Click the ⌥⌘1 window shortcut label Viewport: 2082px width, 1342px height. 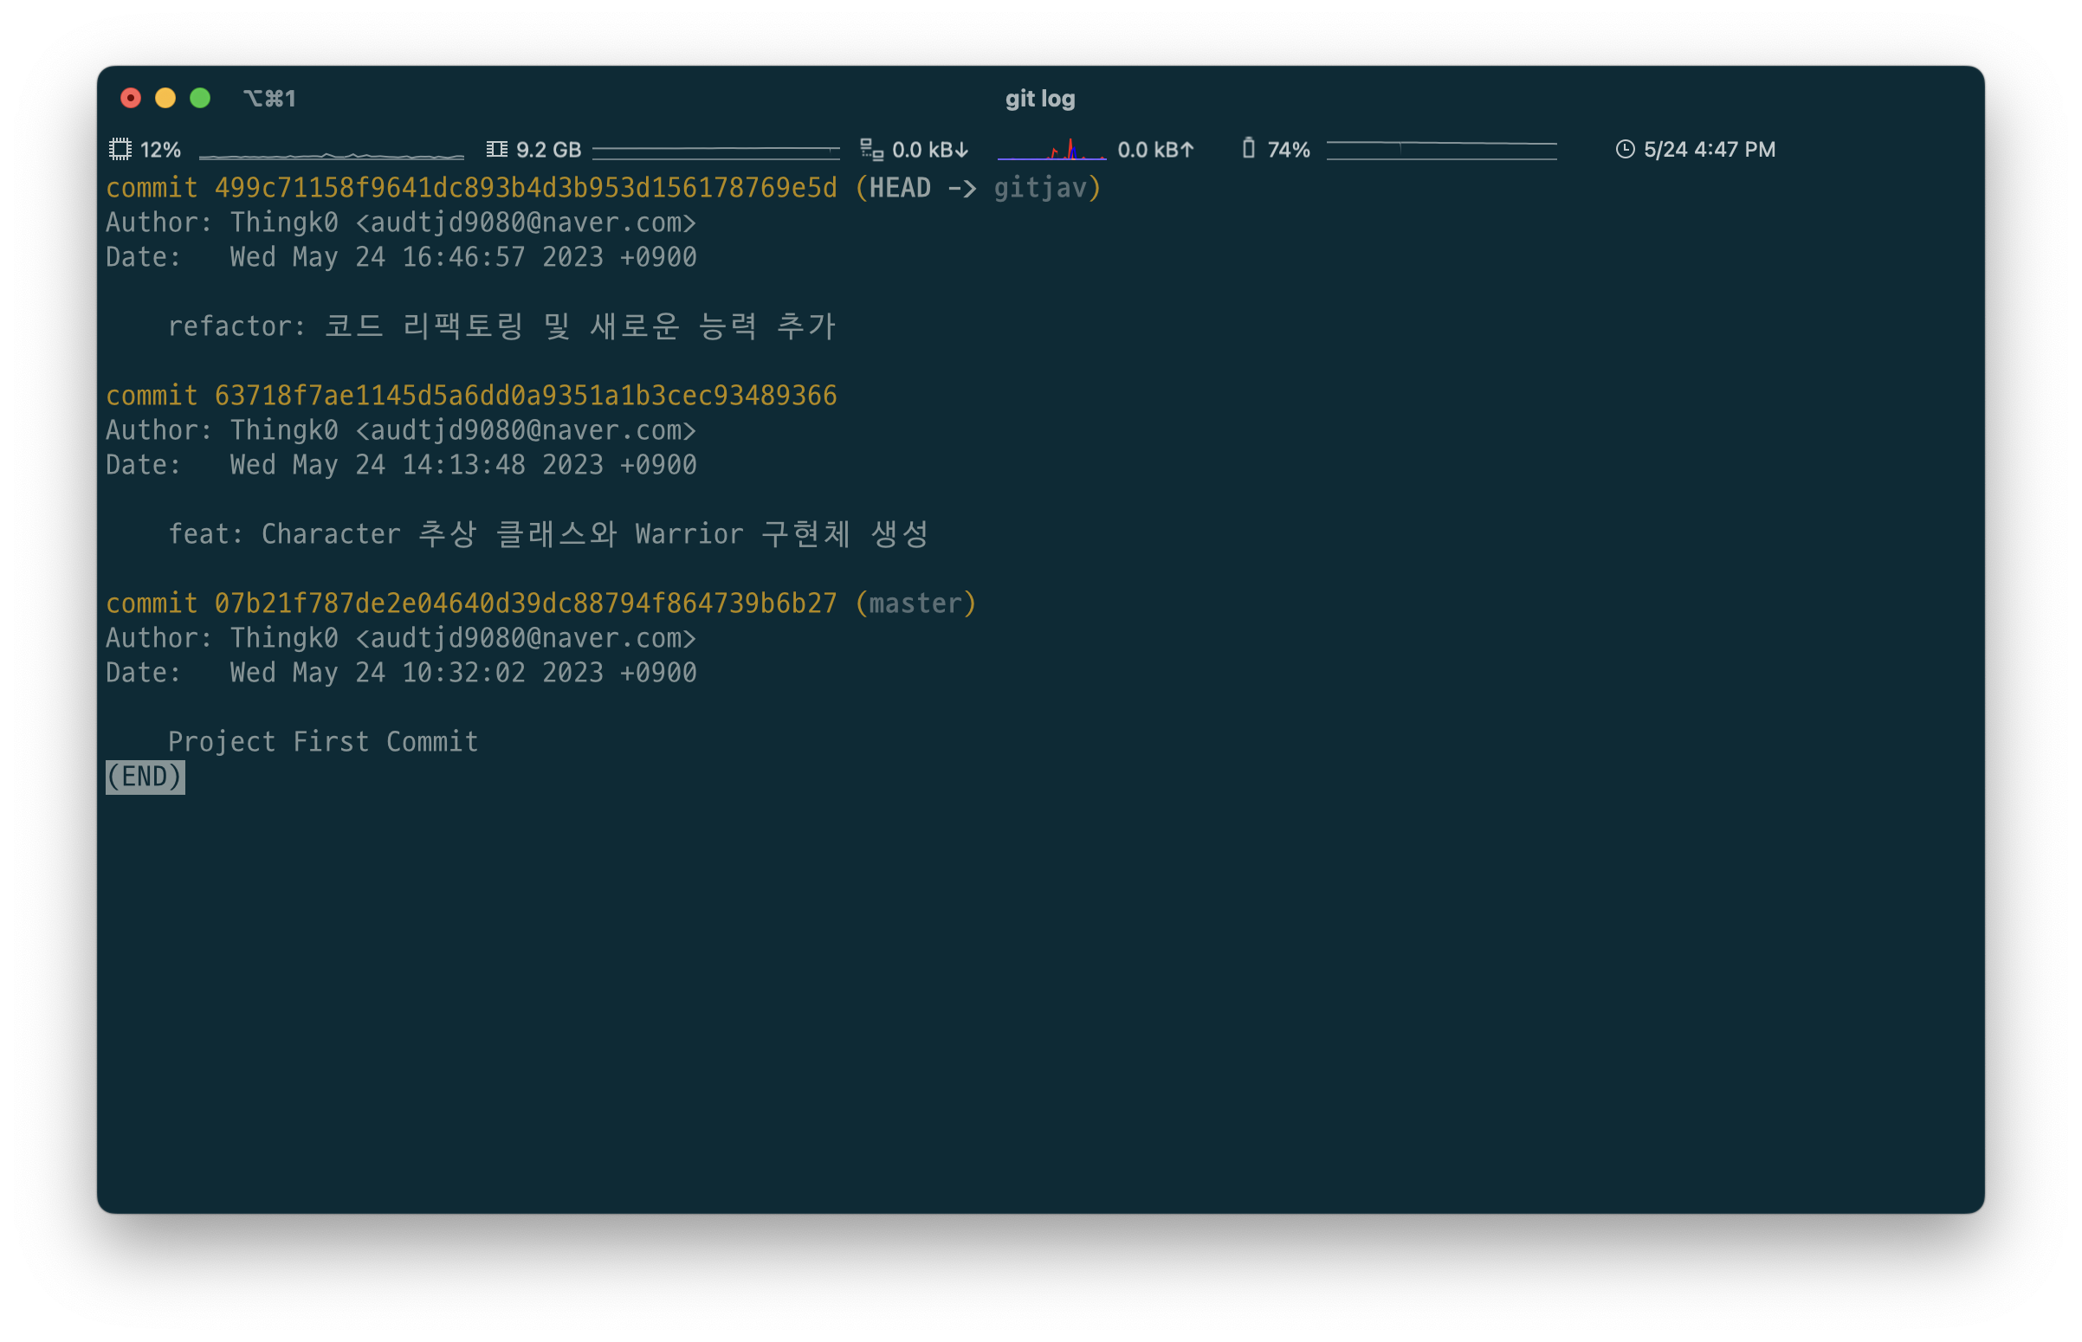269,99
